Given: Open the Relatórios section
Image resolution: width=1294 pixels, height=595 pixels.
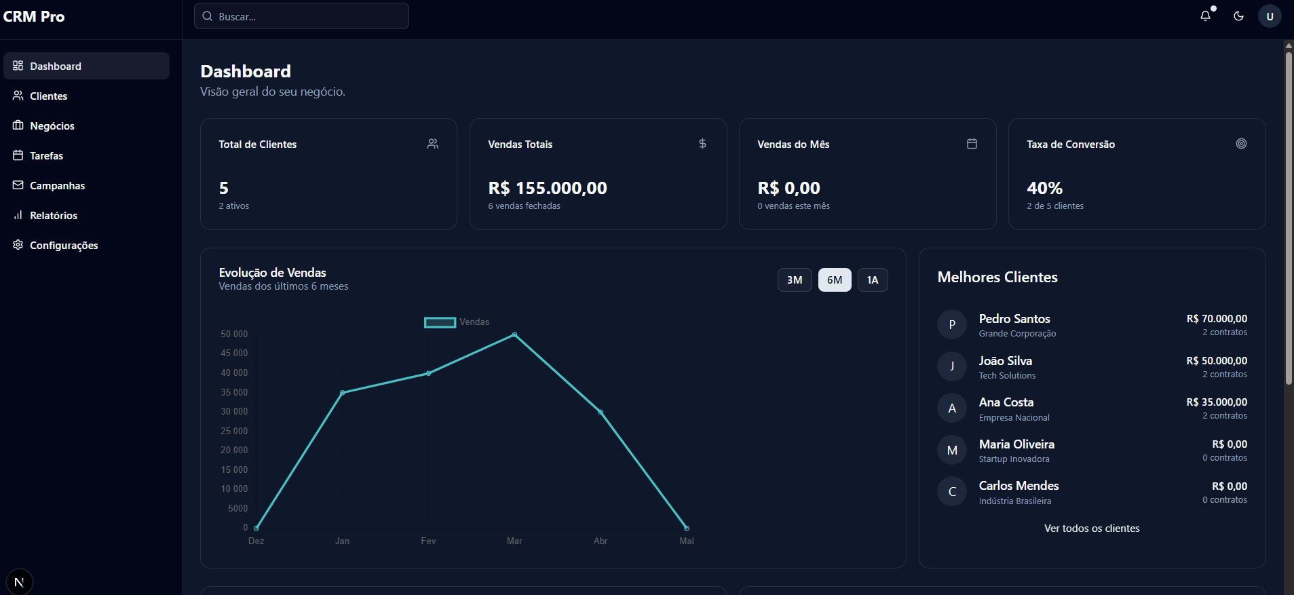Looking at the screenshot, I should 54,216.
